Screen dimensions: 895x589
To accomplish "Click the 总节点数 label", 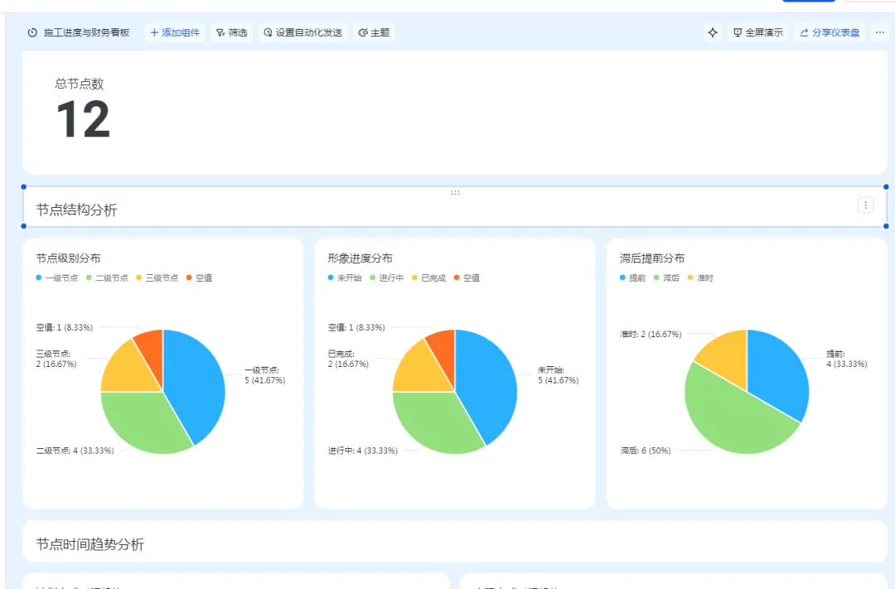I will pos(80,84).
